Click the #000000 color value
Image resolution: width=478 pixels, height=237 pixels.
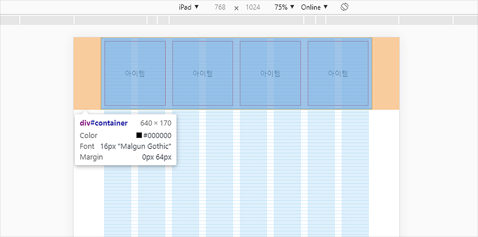coord(157,135)
